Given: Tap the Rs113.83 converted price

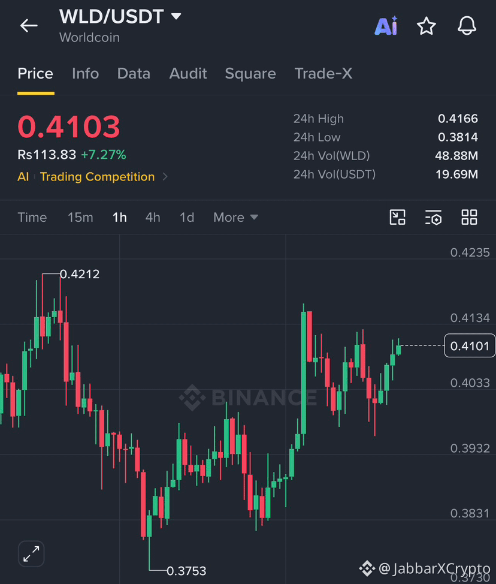Looking at the screenshot, I should point(47,155).
